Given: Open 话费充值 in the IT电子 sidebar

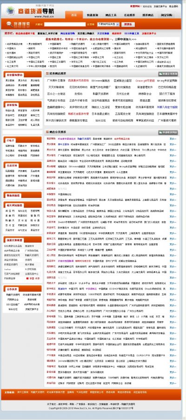Looking at the screenshot, I should point(10,146).
